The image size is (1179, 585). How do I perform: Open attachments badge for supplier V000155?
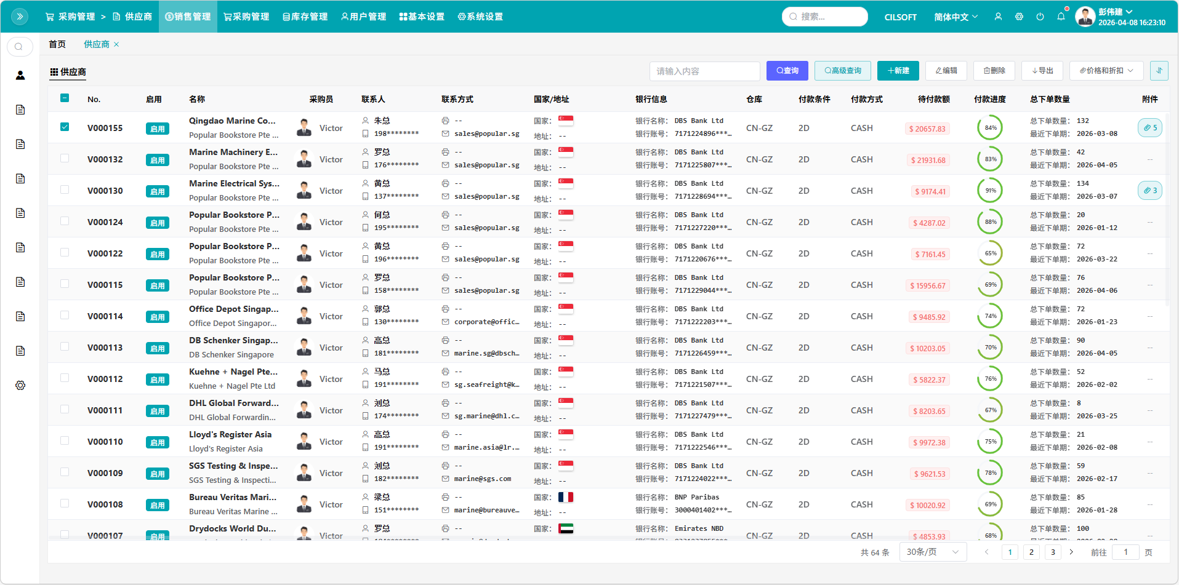pyautogui.click(x=1149, y=128)
